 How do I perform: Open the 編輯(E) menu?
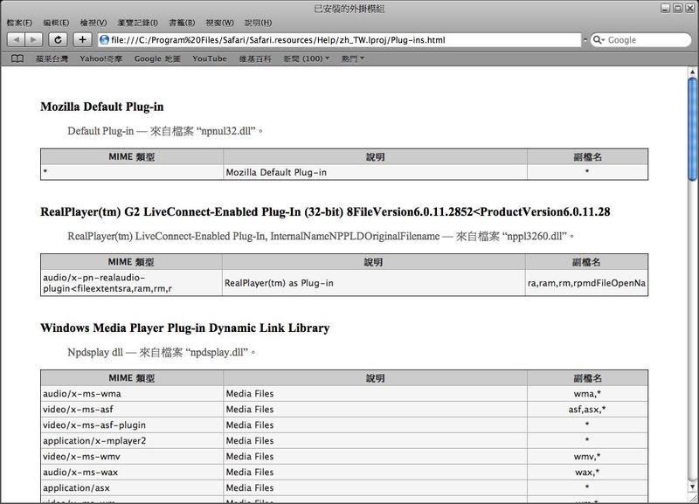click(x=56, y=23)
